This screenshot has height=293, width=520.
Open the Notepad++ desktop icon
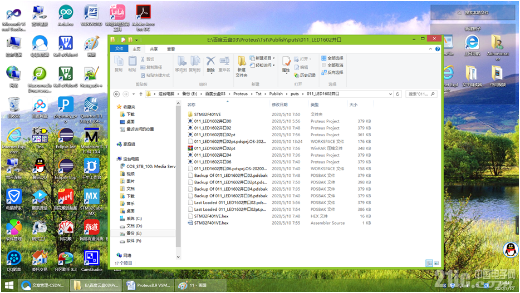tap(91, 77)
